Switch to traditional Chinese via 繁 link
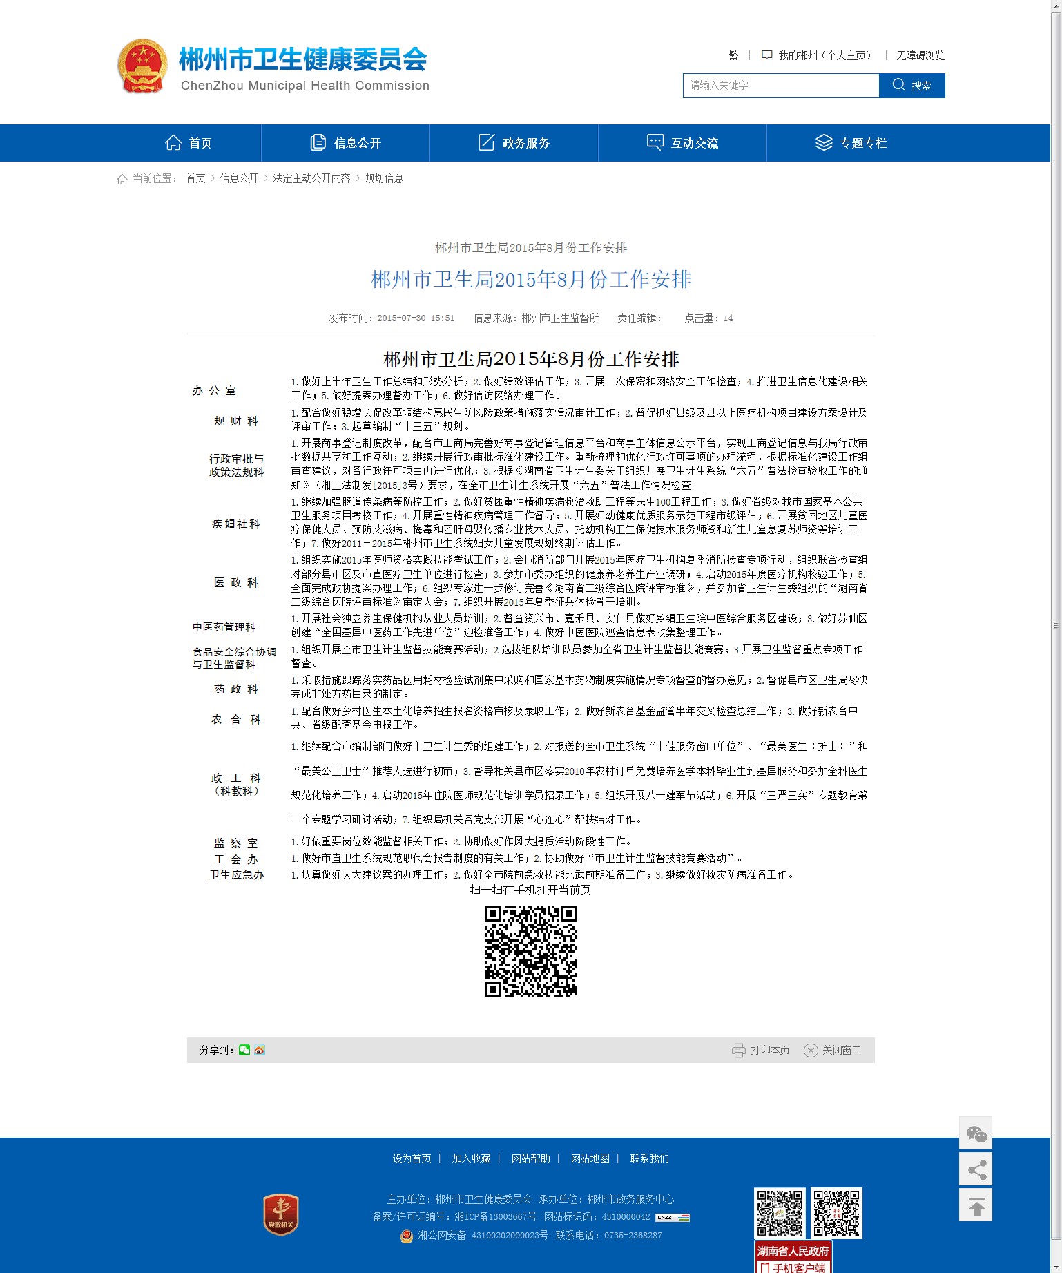The height and width of the screenshot is (1273, 1062). tap(733, 55)
